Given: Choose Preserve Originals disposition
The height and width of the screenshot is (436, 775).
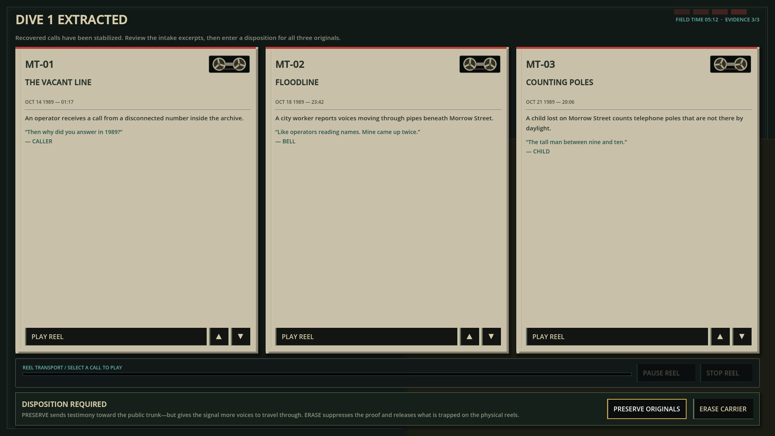Looking at the screenshot, I should pyautogui.click(x=647, y=409).
